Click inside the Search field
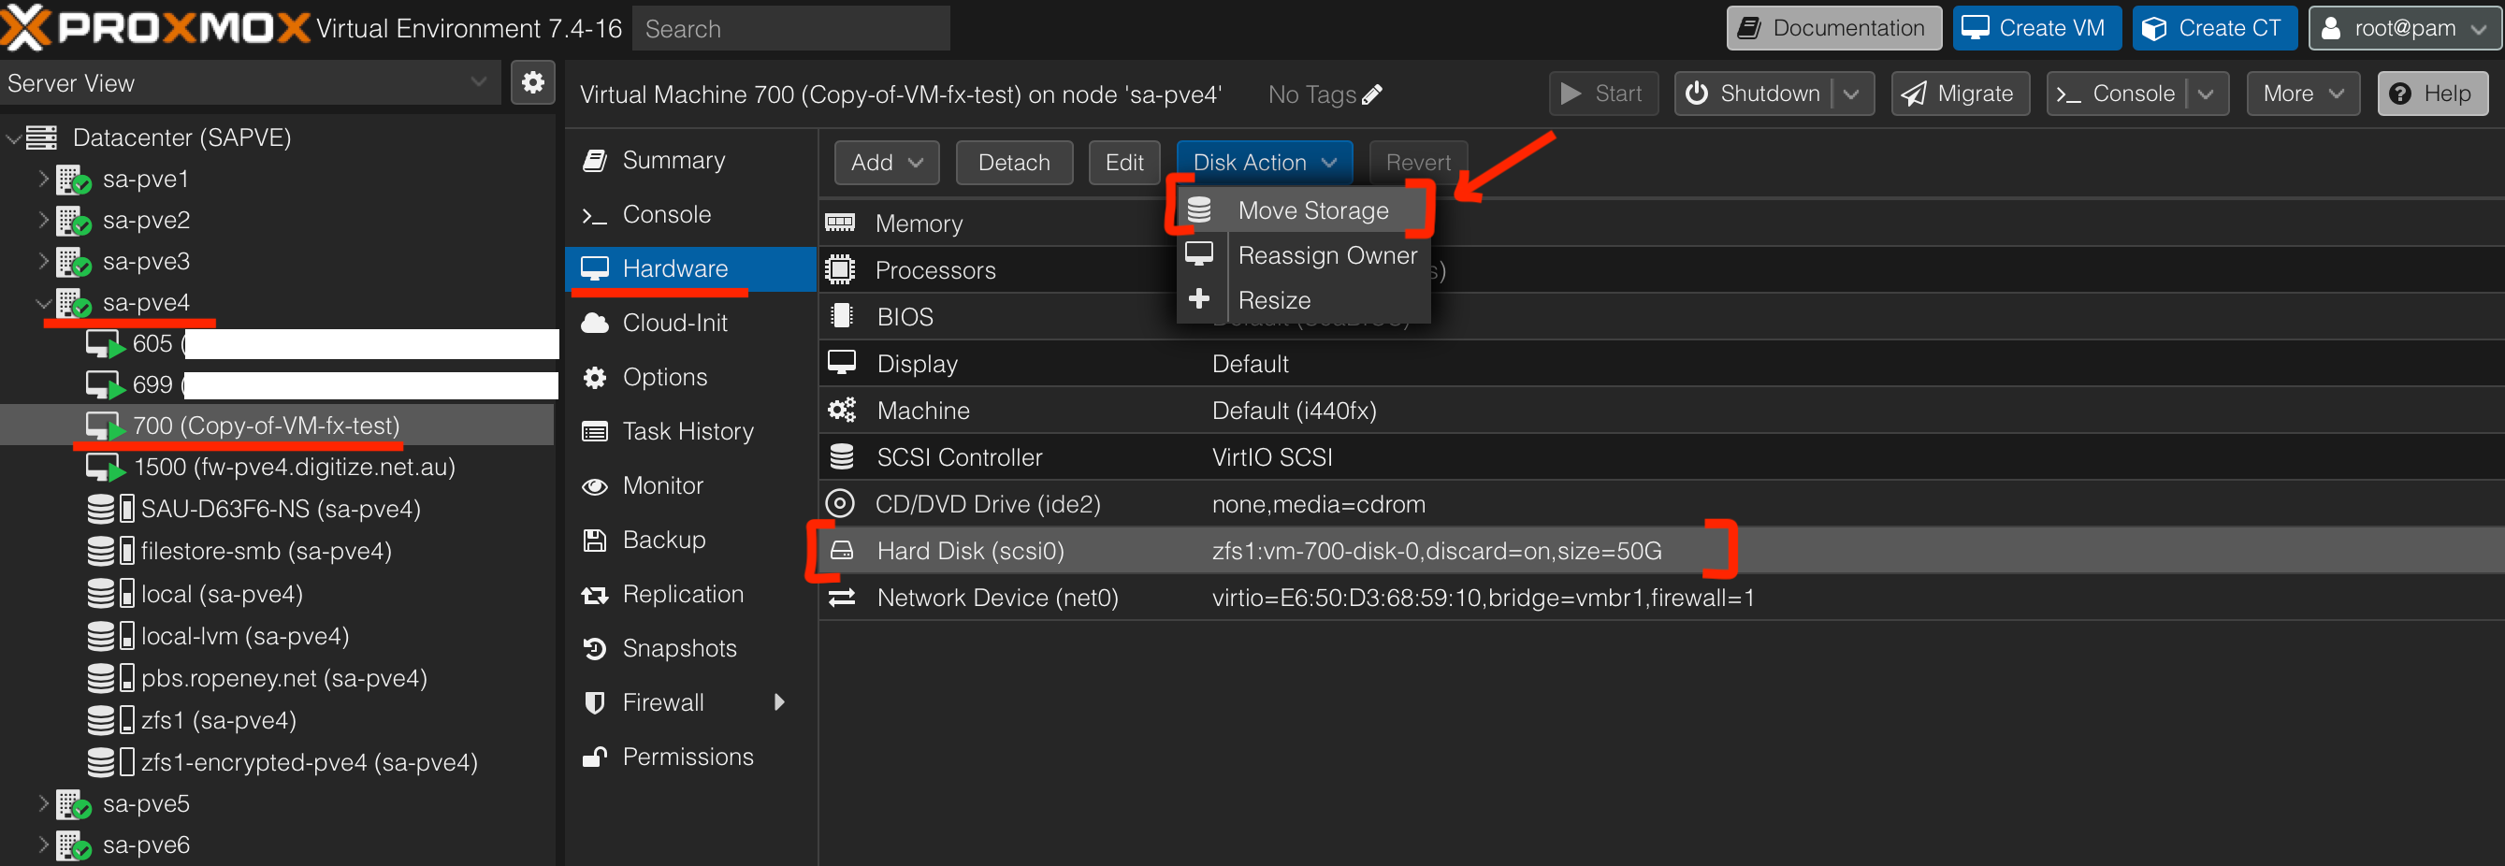The height and width of the screenshot is (866, 2505). click(x=789, y=28)
